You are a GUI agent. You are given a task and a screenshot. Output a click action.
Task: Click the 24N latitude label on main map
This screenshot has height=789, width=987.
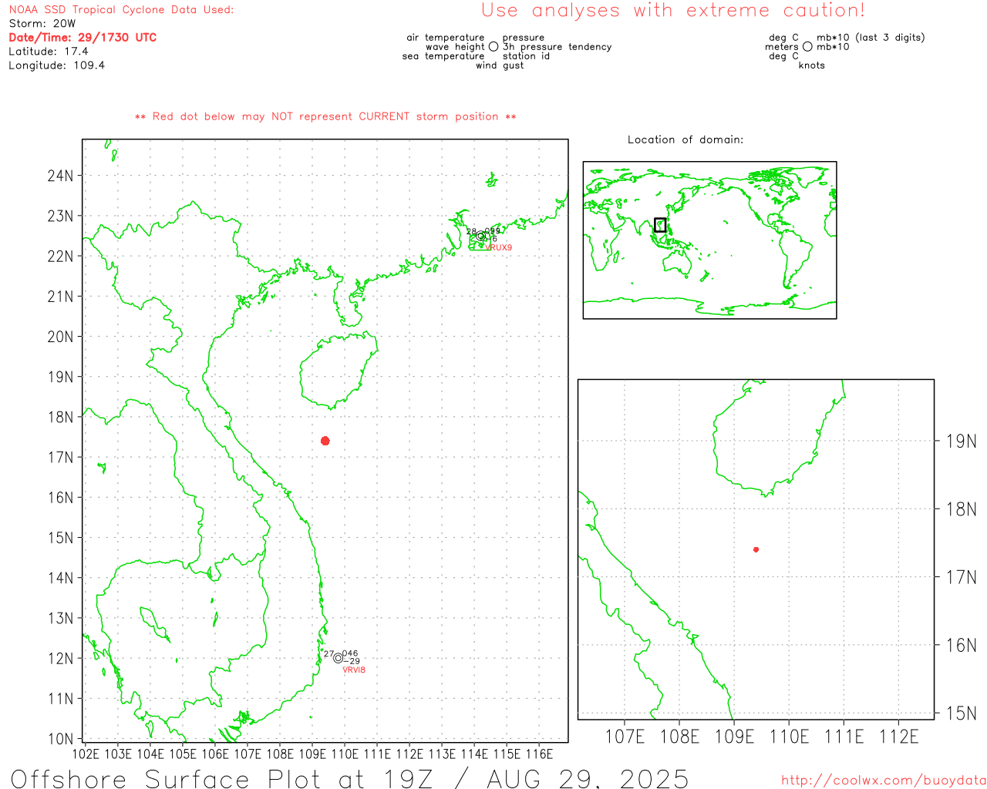60,176
